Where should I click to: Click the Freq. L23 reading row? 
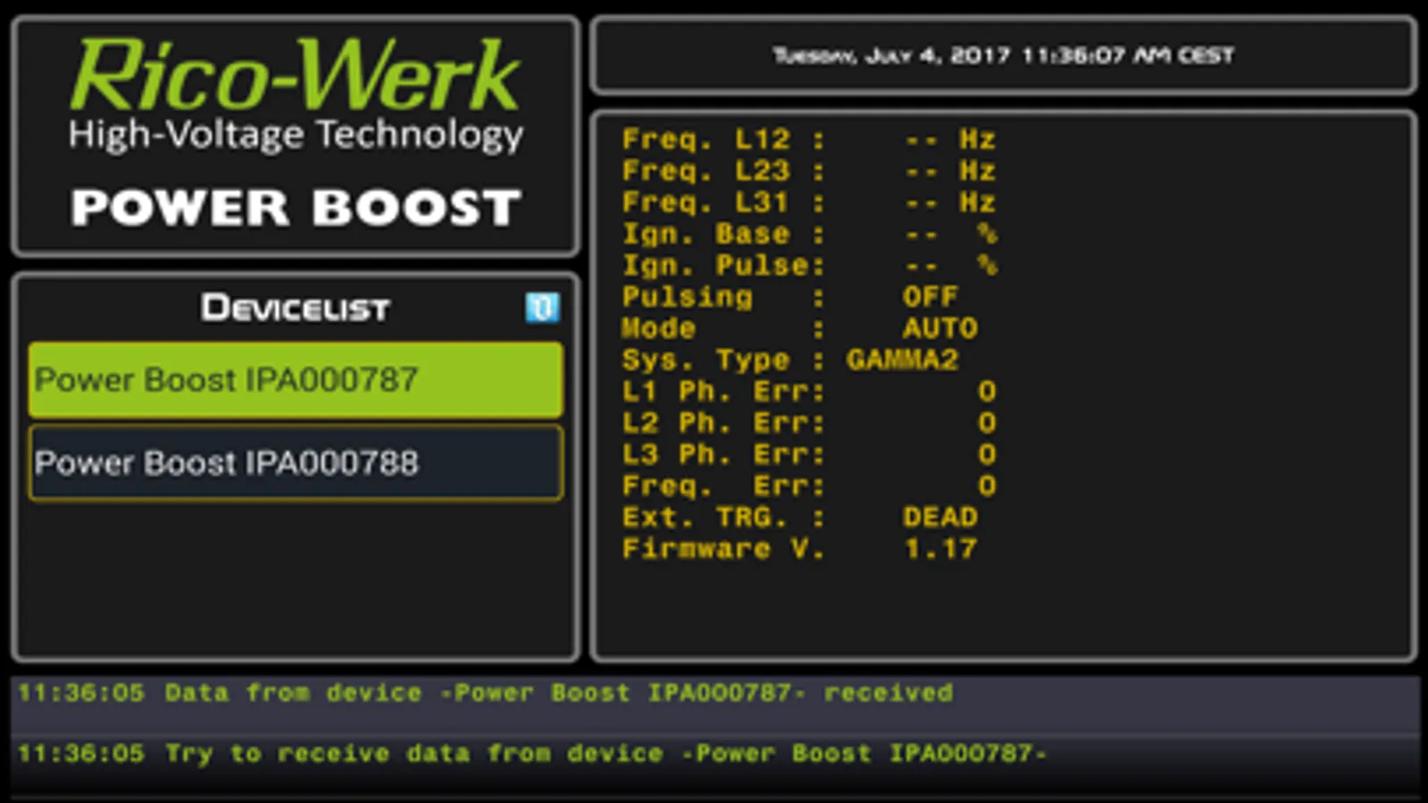808,170
